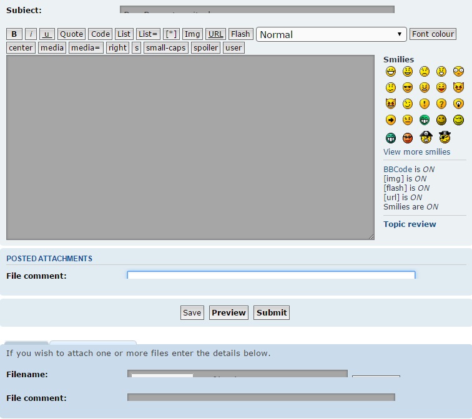Screen dimensions: 472x419
Task: Insert the sad frowning smiley
Action: (425, 72)
